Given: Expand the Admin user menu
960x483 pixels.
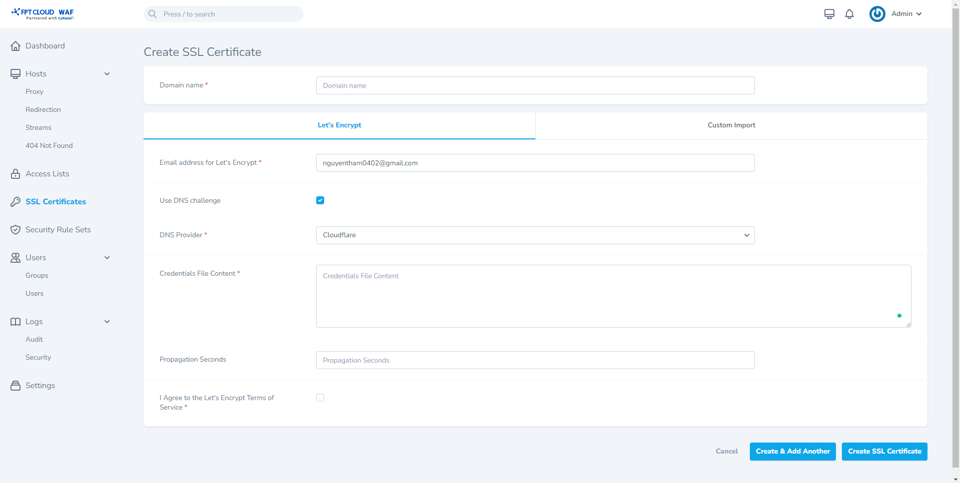Looking at the screenshot, I should [x=906, y=14].
